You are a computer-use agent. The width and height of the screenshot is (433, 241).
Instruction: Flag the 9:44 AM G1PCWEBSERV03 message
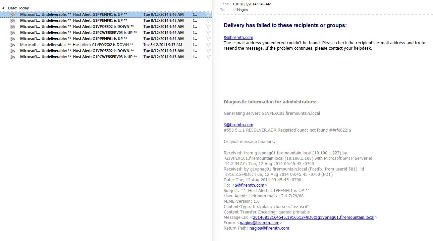click(x=208, y=33)
